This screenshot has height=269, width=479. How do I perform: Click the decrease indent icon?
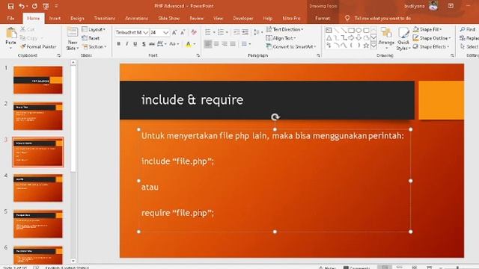point(237,32)
